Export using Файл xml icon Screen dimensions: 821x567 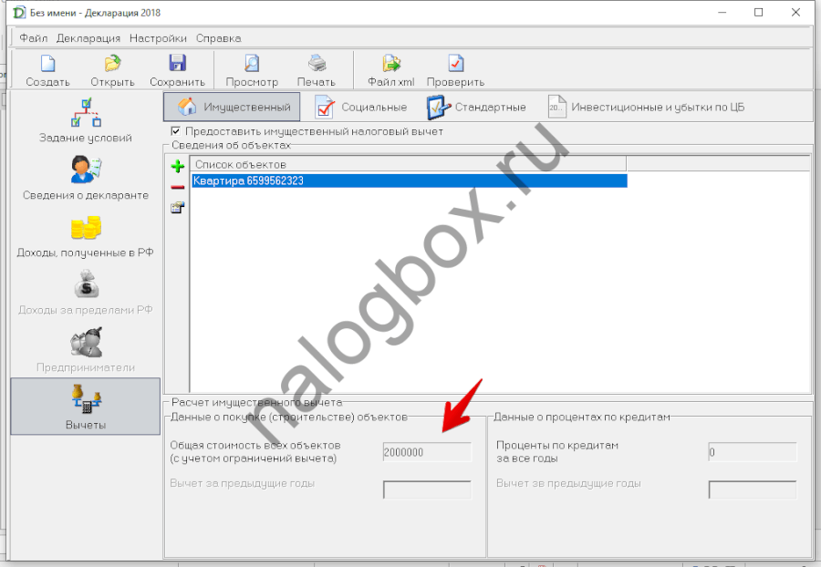tap(390, 65)
